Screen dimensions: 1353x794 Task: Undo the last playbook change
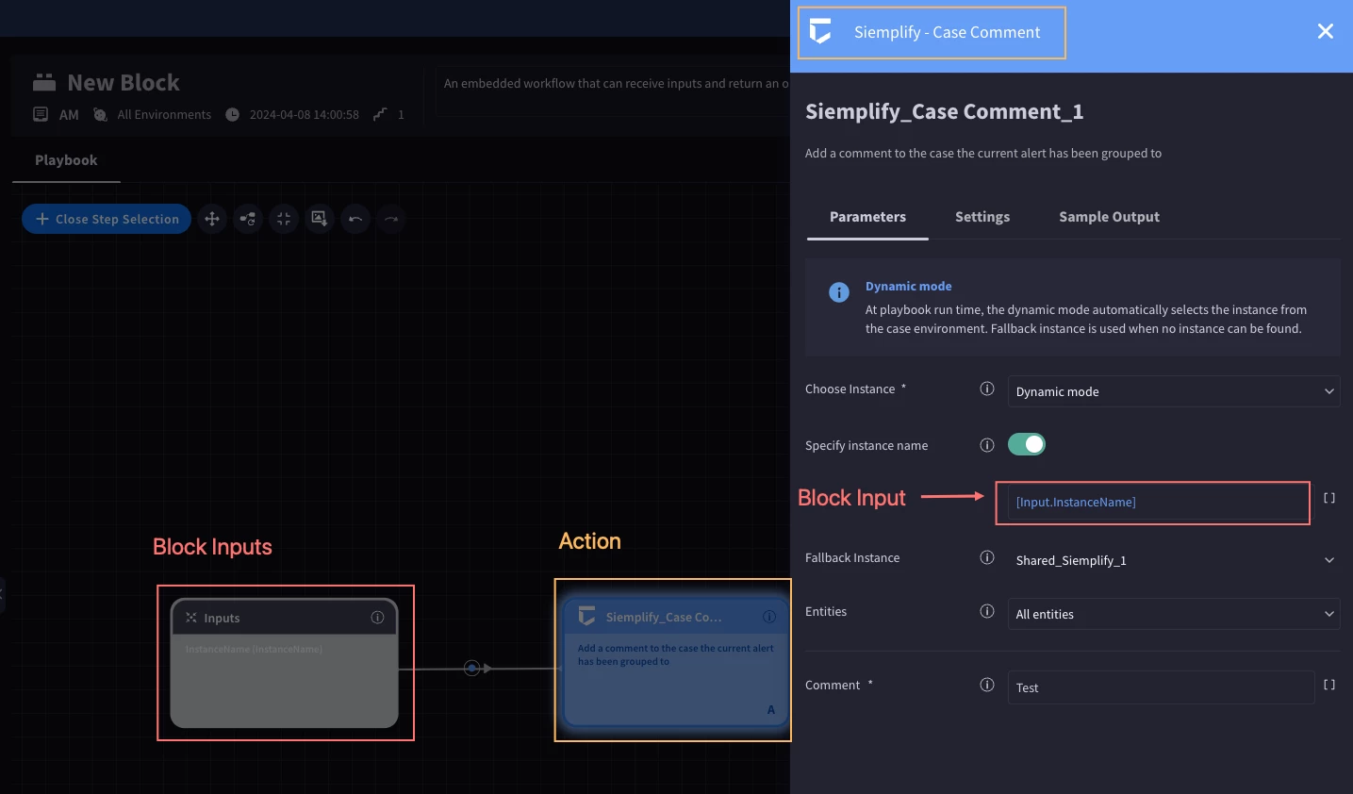(355, 219)
